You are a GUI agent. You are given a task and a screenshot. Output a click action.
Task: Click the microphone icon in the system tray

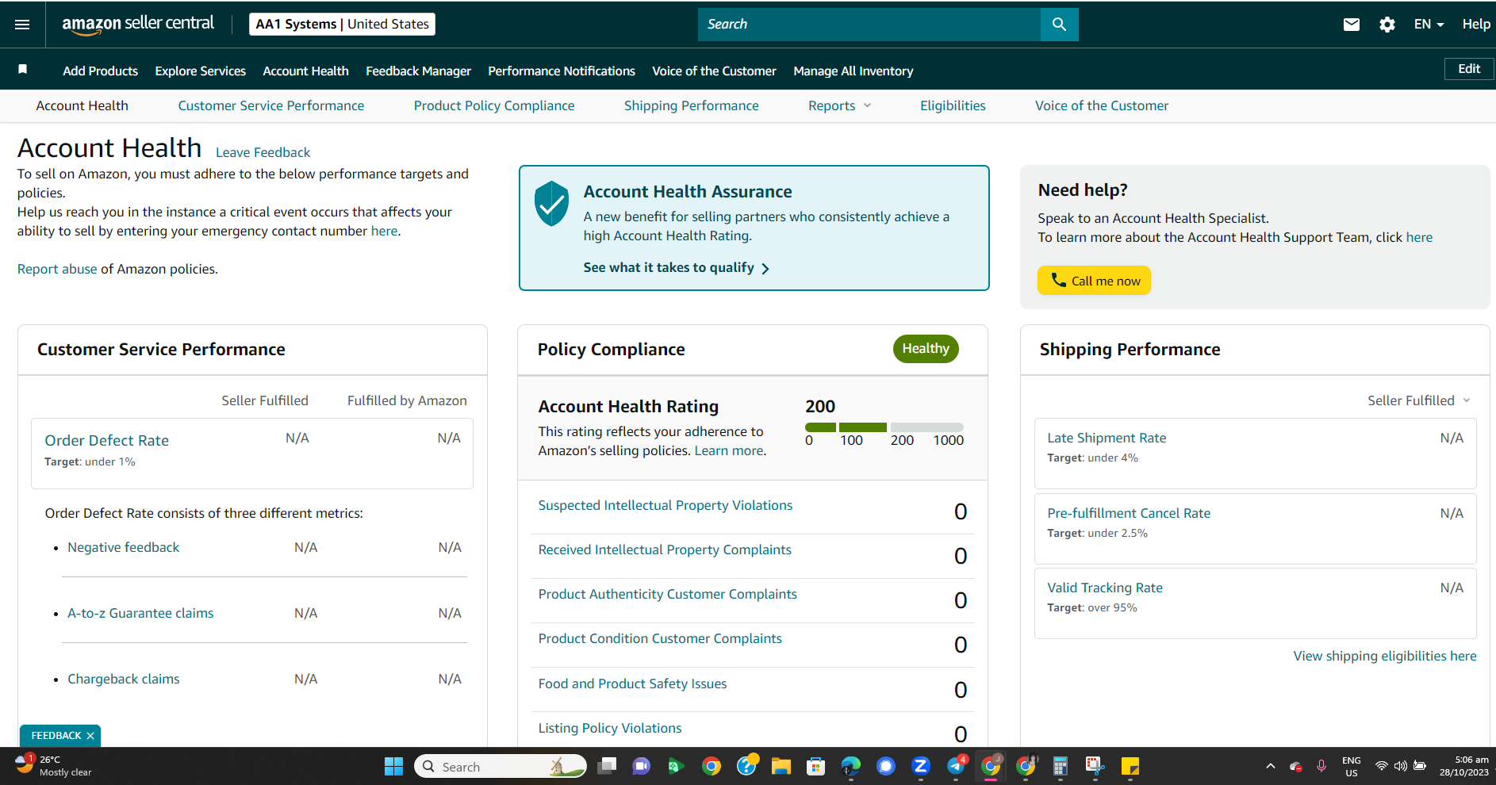pos(1321,766)
